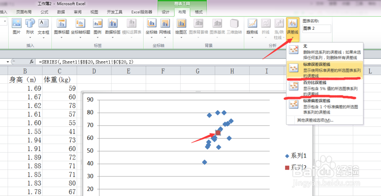
Task: Click cell with weight value 80
Action: click(x=59, y=183)
